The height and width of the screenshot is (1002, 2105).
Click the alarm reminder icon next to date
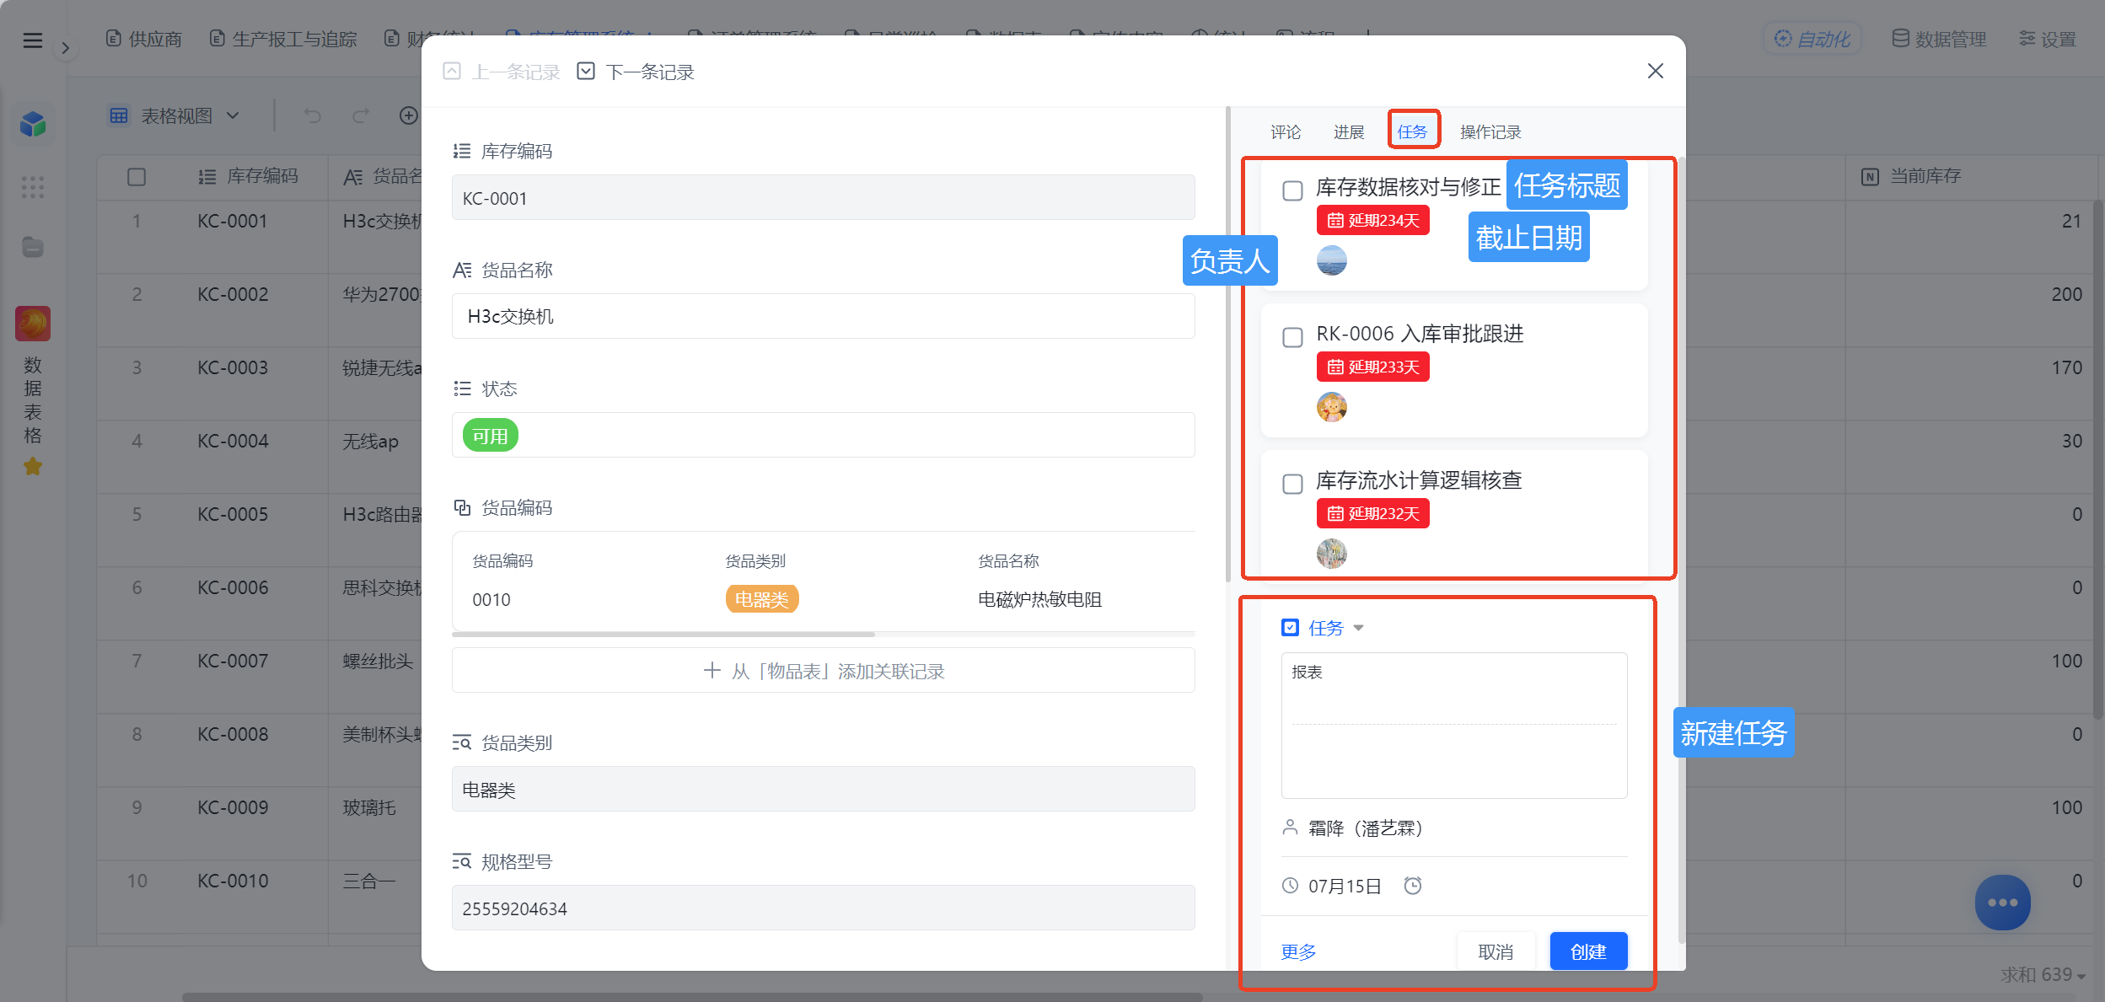(1412, 886)
